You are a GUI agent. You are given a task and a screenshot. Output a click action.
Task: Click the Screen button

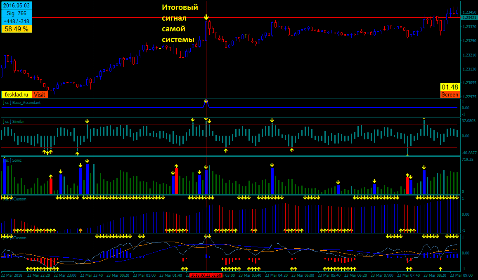(450, 94)
